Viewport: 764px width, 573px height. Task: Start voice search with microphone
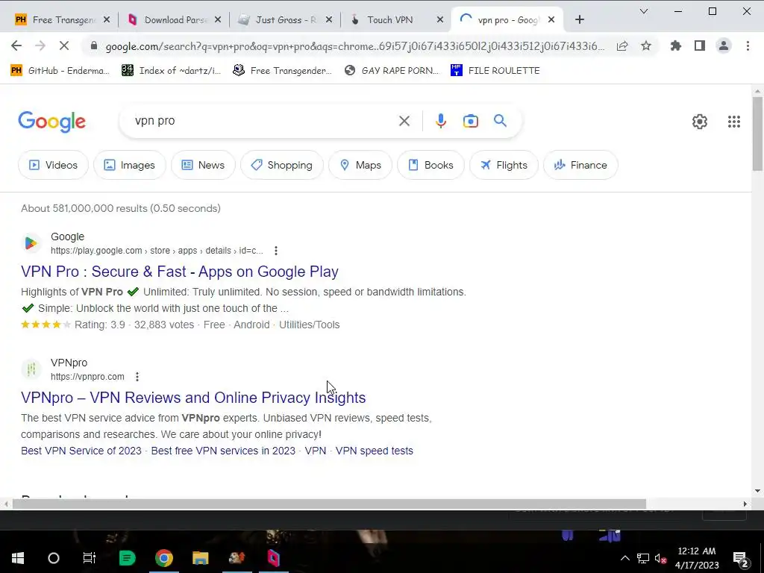tap(441, 121)
